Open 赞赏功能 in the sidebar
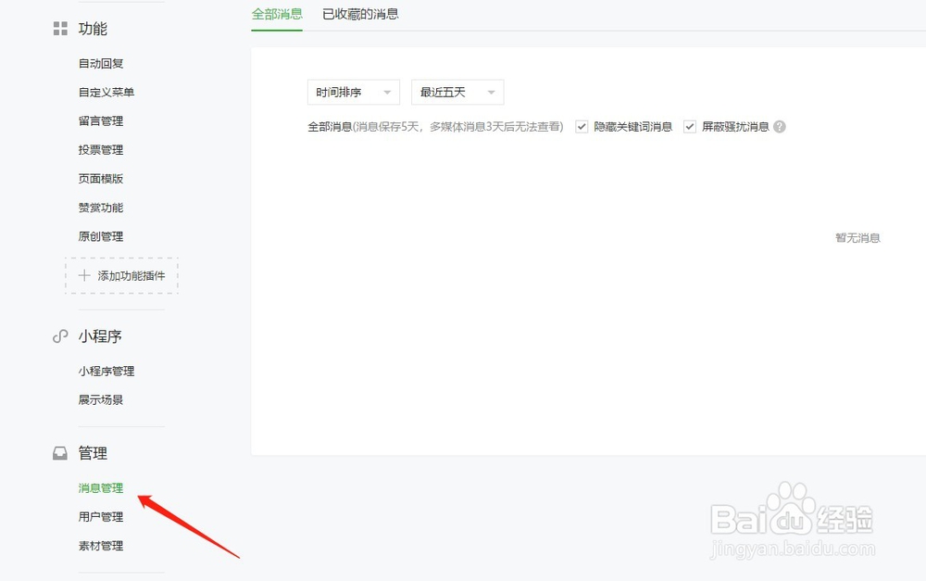926x581 pixels. click(x=101, y=208)
